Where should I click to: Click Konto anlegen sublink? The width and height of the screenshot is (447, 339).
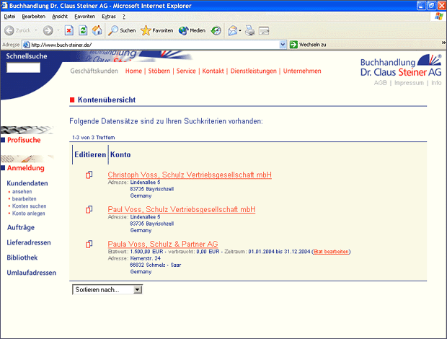(x=29, y=213)
